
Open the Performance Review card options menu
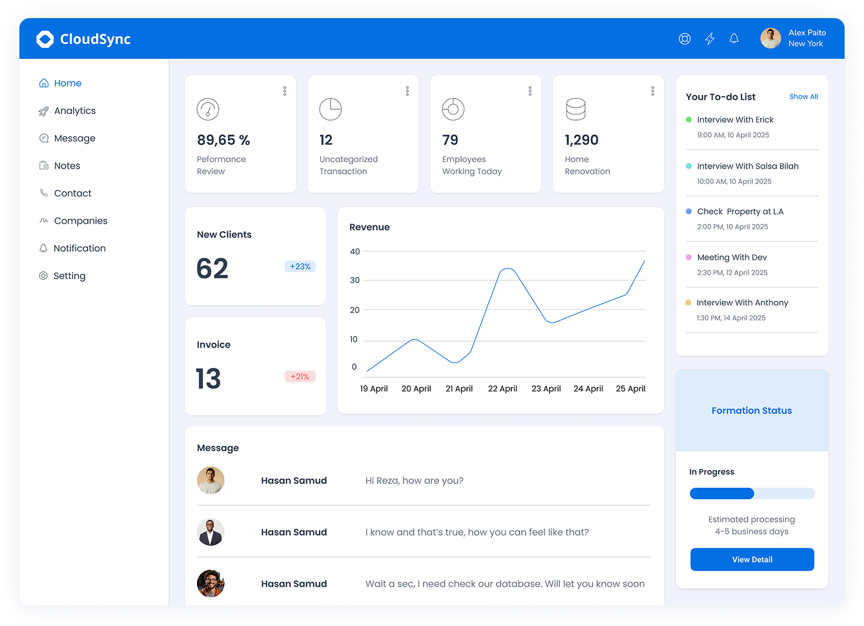point(285,91)
